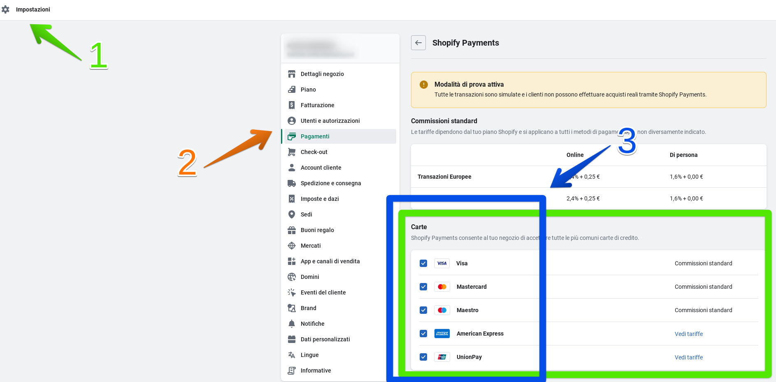The height and width of the screenshot is (382, 776).
Task: Click Vedi tariffe for American Express
Action: tap(689, 334)
